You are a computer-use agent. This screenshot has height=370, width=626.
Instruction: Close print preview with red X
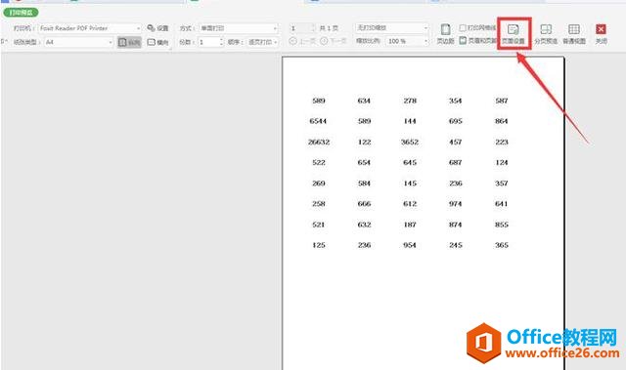click(x=601, y=34)
